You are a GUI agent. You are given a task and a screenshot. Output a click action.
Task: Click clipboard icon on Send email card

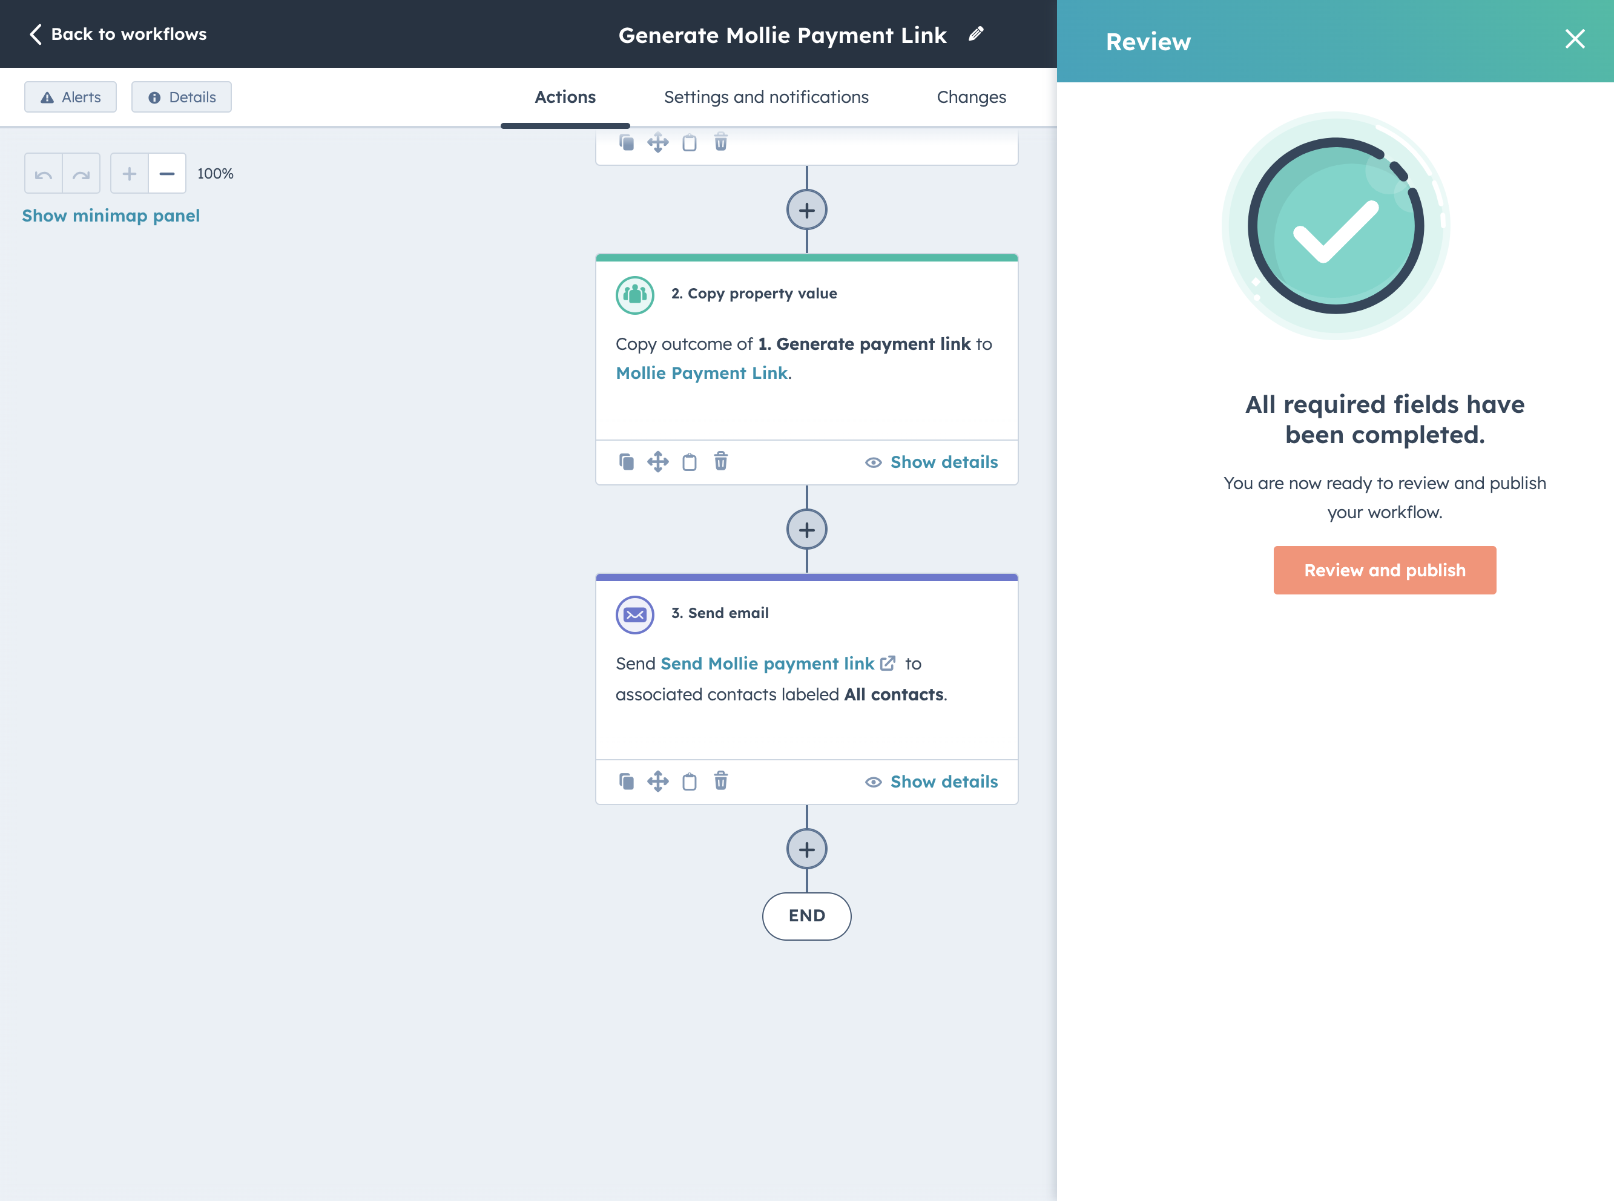[689, 781]
